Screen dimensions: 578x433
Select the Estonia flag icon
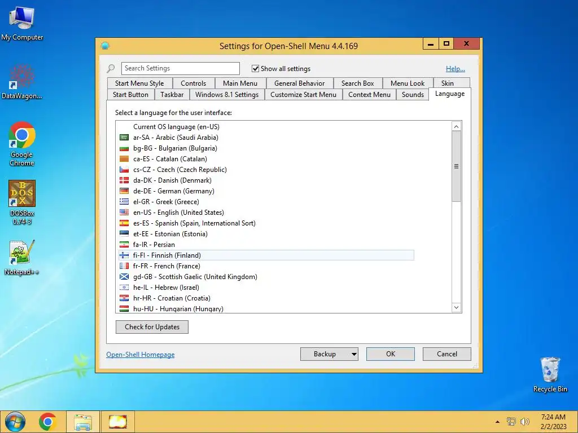(x=124, y=233)
